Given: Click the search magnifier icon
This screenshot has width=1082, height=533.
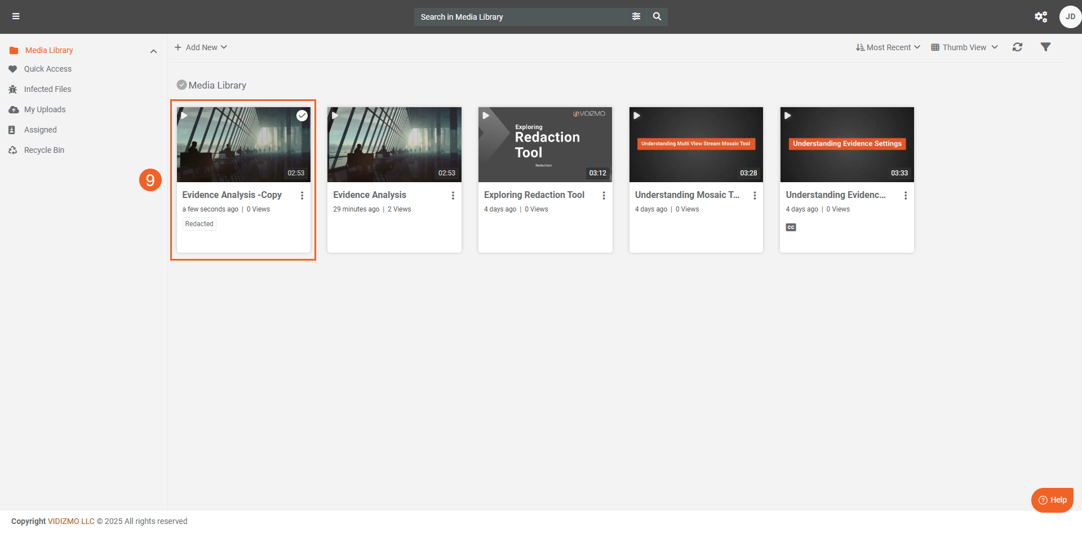Looking at the screenshot, I should [x=657, y=16].
